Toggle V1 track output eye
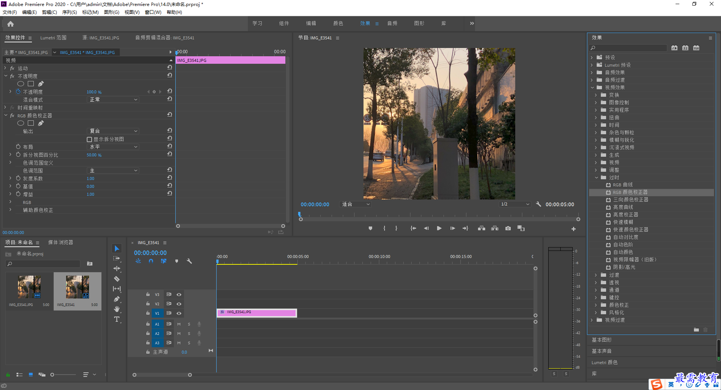The width and height of the screenshot is (721, 390). [179, 313]
